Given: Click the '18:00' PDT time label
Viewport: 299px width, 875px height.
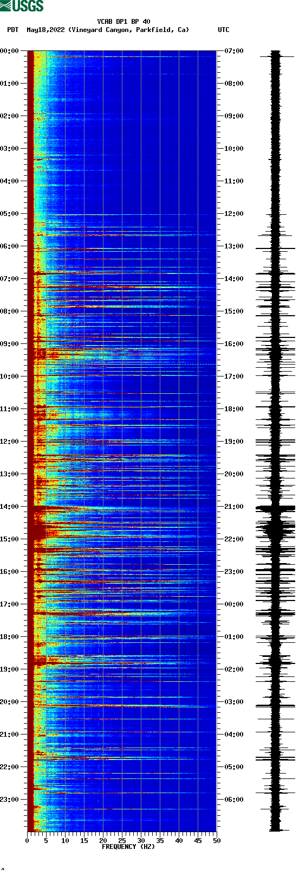Looking at the screenshot, I should (10, 637).
